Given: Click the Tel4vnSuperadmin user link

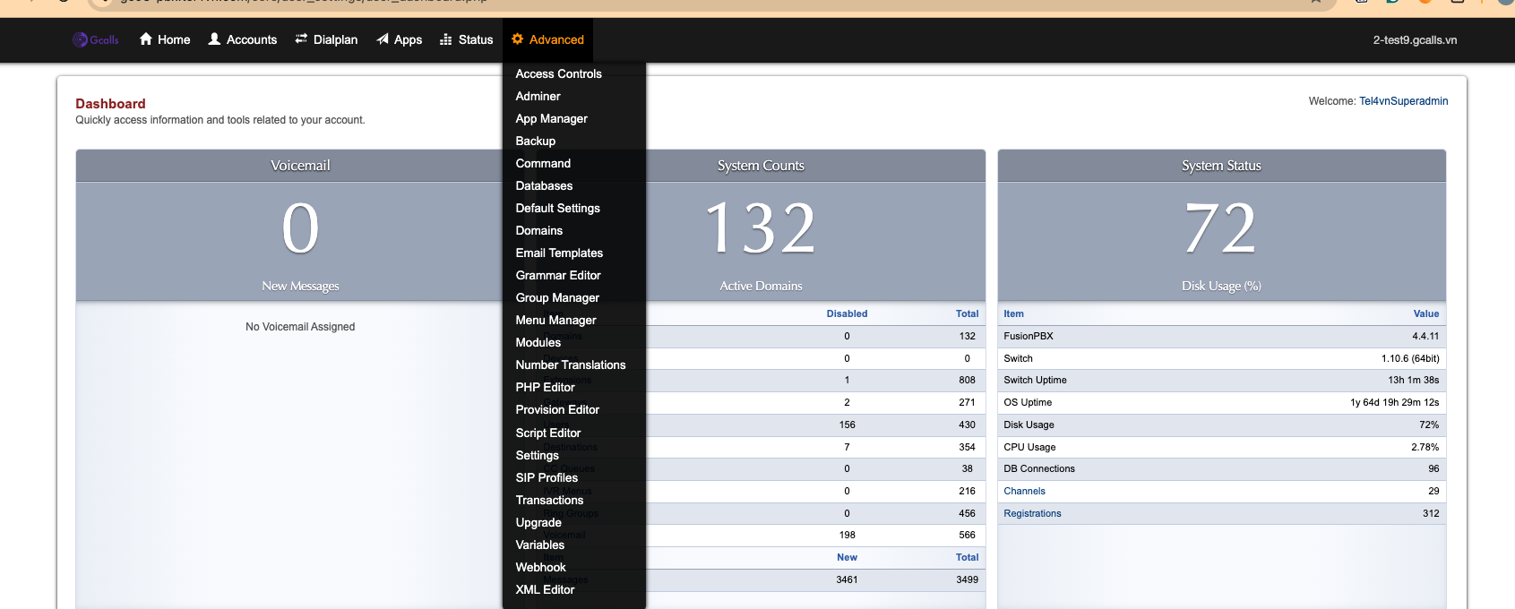Looking at the screenshot, I should point(1403,101).
